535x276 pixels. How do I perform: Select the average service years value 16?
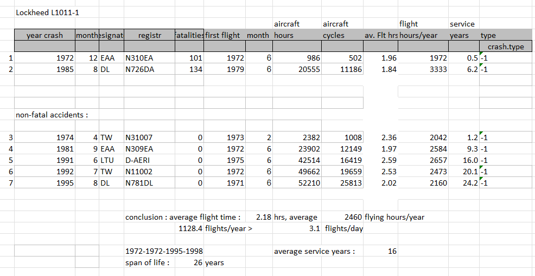pos(380,251)
